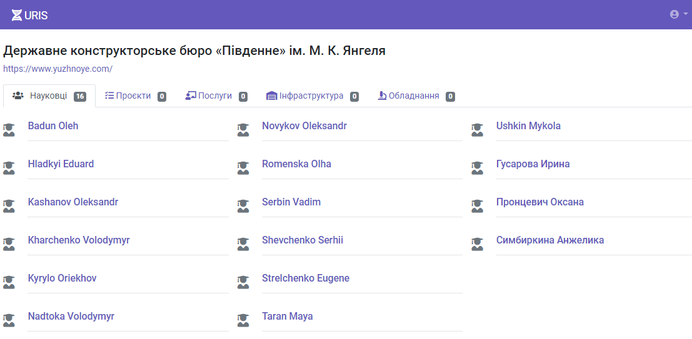The height and width of the screenshot is (339, 692).
Task: Click graduate icon beside Ushkin Mykola
Action: [x=478, y=130]
